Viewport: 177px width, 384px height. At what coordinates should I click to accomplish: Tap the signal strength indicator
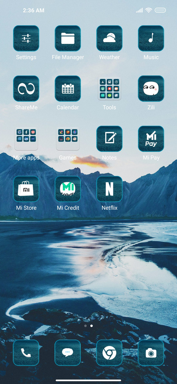[139, 10]
